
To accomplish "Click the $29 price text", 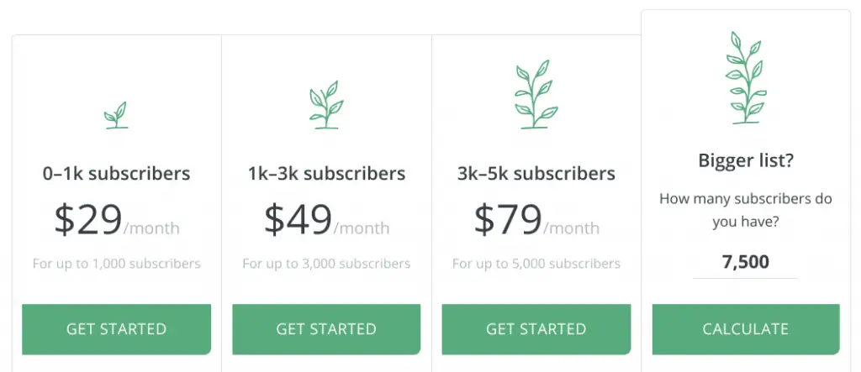I will [87, 219].
